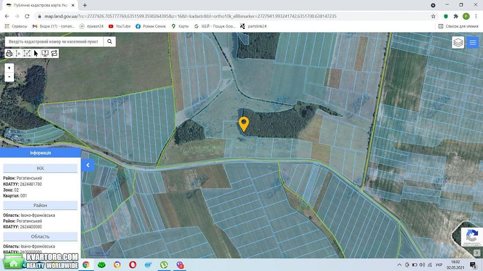Viewport: 483px width, 271px height.
Task: Click the first Область: Івано-Франківська line
Action: click(x=29, y=215)
